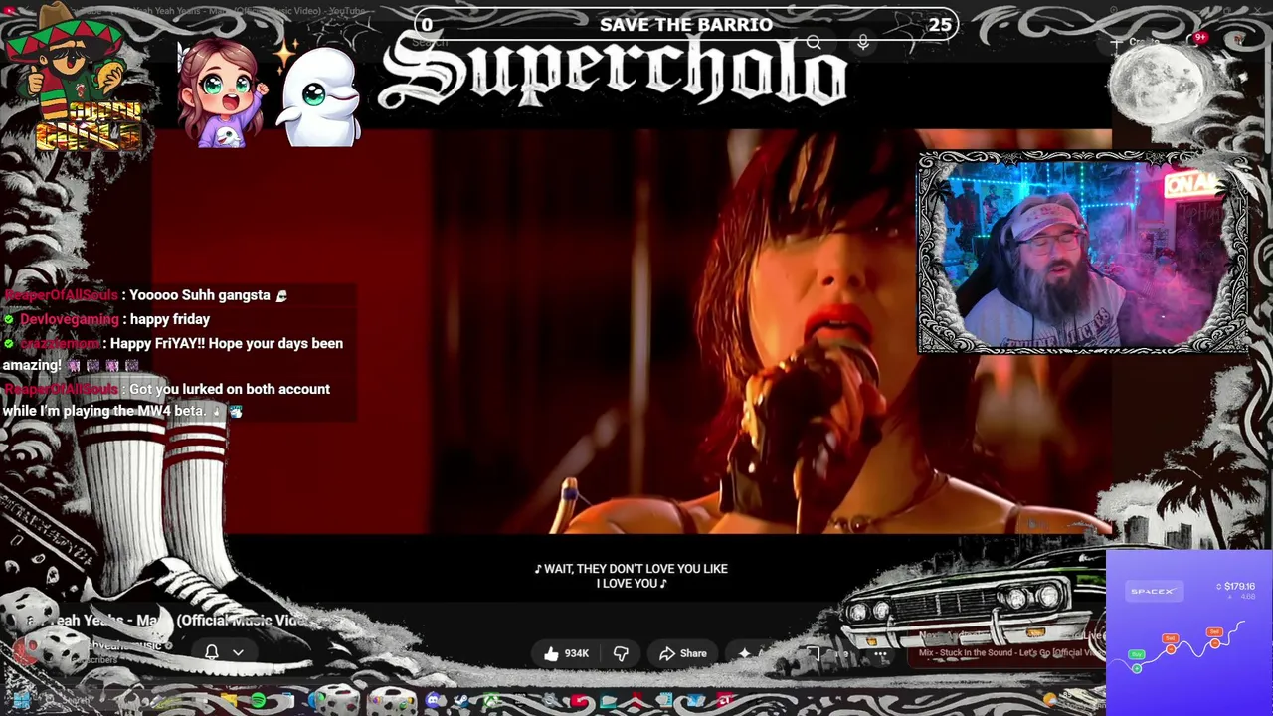Open the YouTube notifications bell with 9+ badge
The width and height of the screenshot is (1273, 716).
[1197, 42]
